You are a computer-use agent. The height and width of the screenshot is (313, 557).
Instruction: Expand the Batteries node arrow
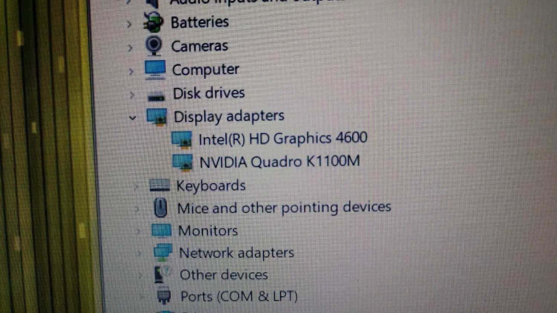click(129, 24)
